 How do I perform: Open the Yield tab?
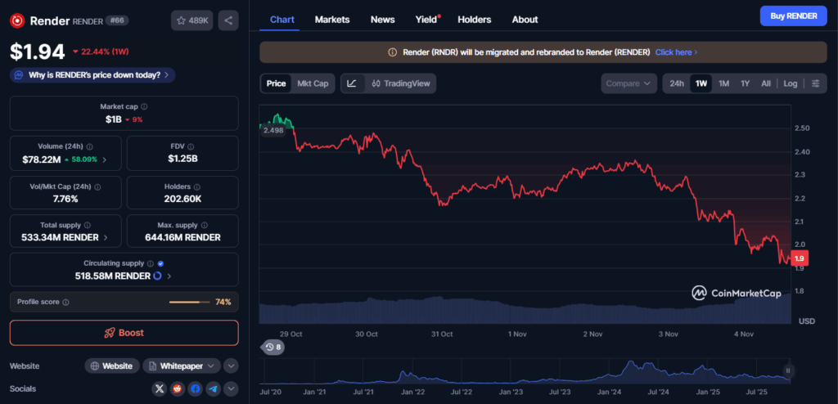tap(427, 20)
